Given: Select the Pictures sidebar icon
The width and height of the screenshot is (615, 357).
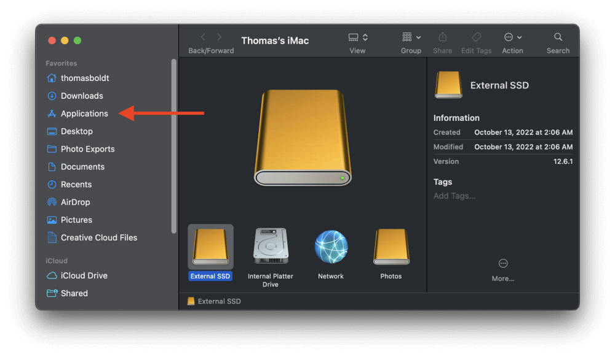Looking at the screenshot, I should click(x=52, y=220).
